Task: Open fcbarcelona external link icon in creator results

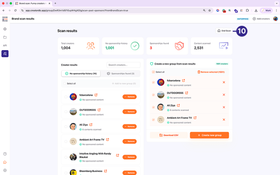Action: click(x=96, y=95)
